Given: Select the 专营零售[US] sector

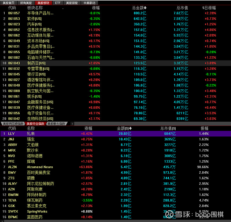Looking at the screenshot, I should (x=115, y=69).
